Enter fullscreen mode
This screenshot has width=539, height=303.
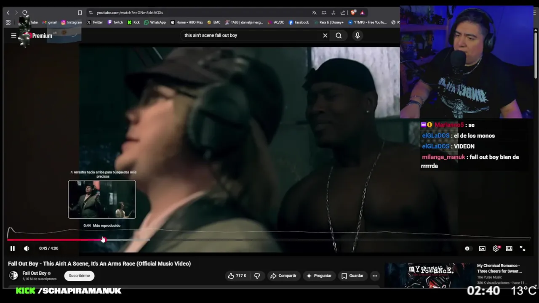click(523, 249)
